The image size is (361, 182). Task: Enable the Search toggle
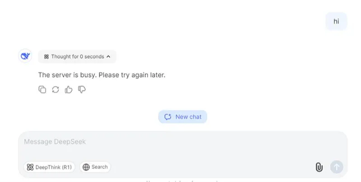click(95, 167)
